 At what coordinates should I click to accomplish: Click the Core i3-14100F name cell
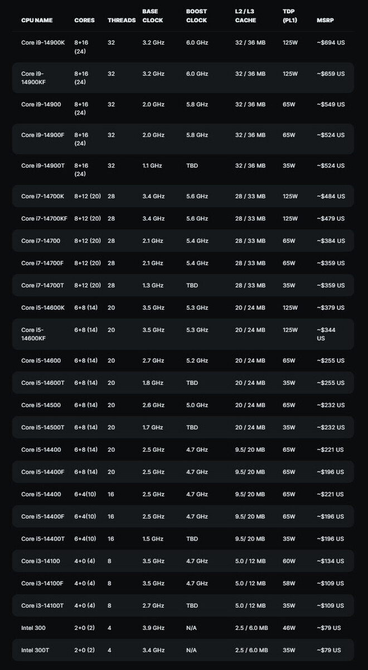(x=42, y=583)
